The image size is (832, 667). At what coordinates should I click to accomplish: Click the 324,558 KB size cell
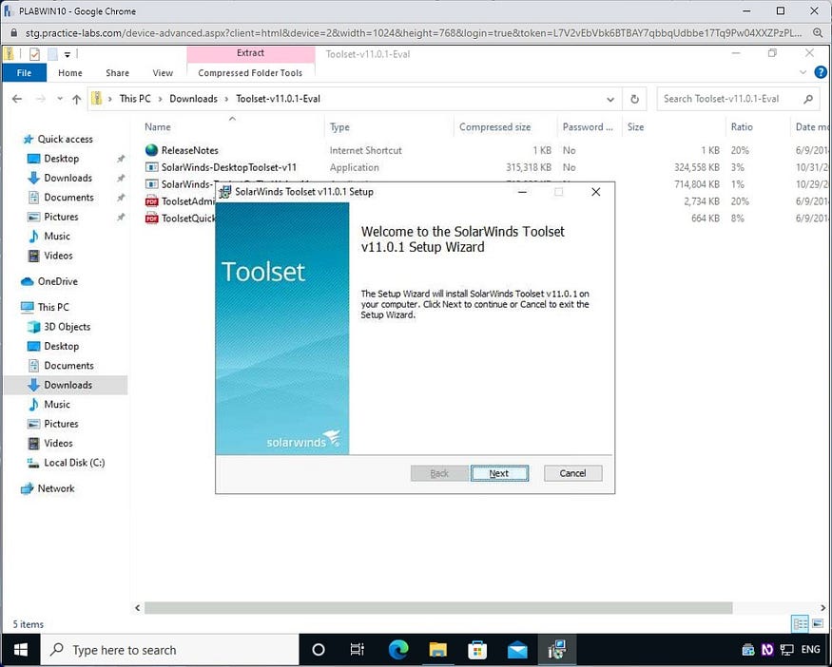point(697,167)
